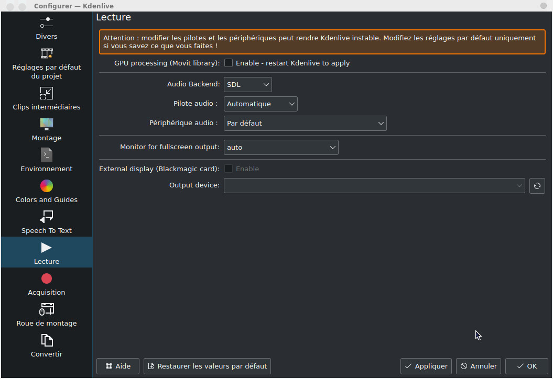Expand the Output device combo box

[x=374, y=186]
